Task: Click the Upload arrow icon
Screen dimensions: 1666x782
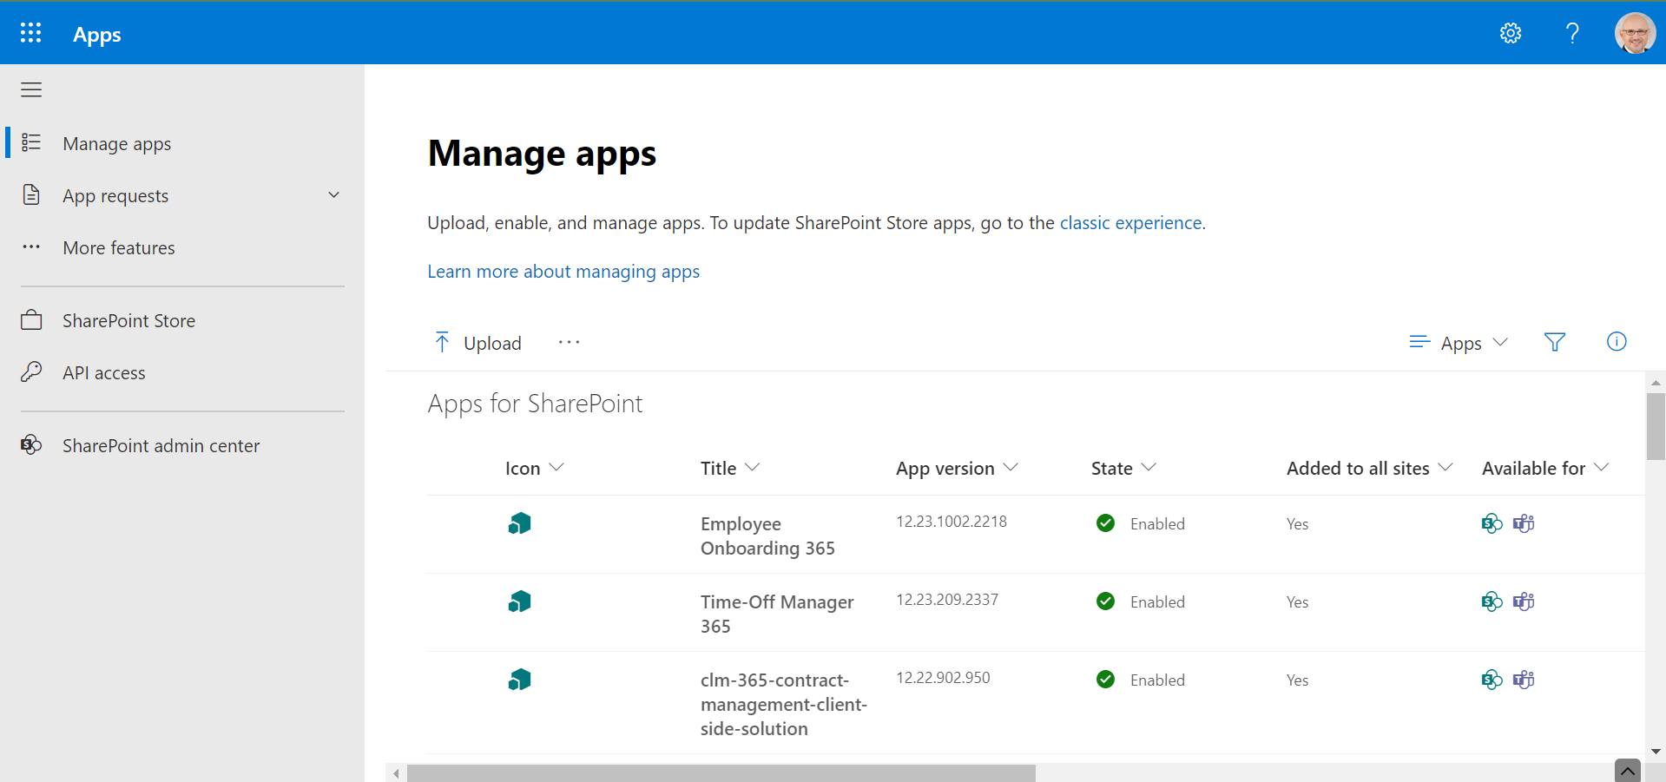Action: coord(442,342)
